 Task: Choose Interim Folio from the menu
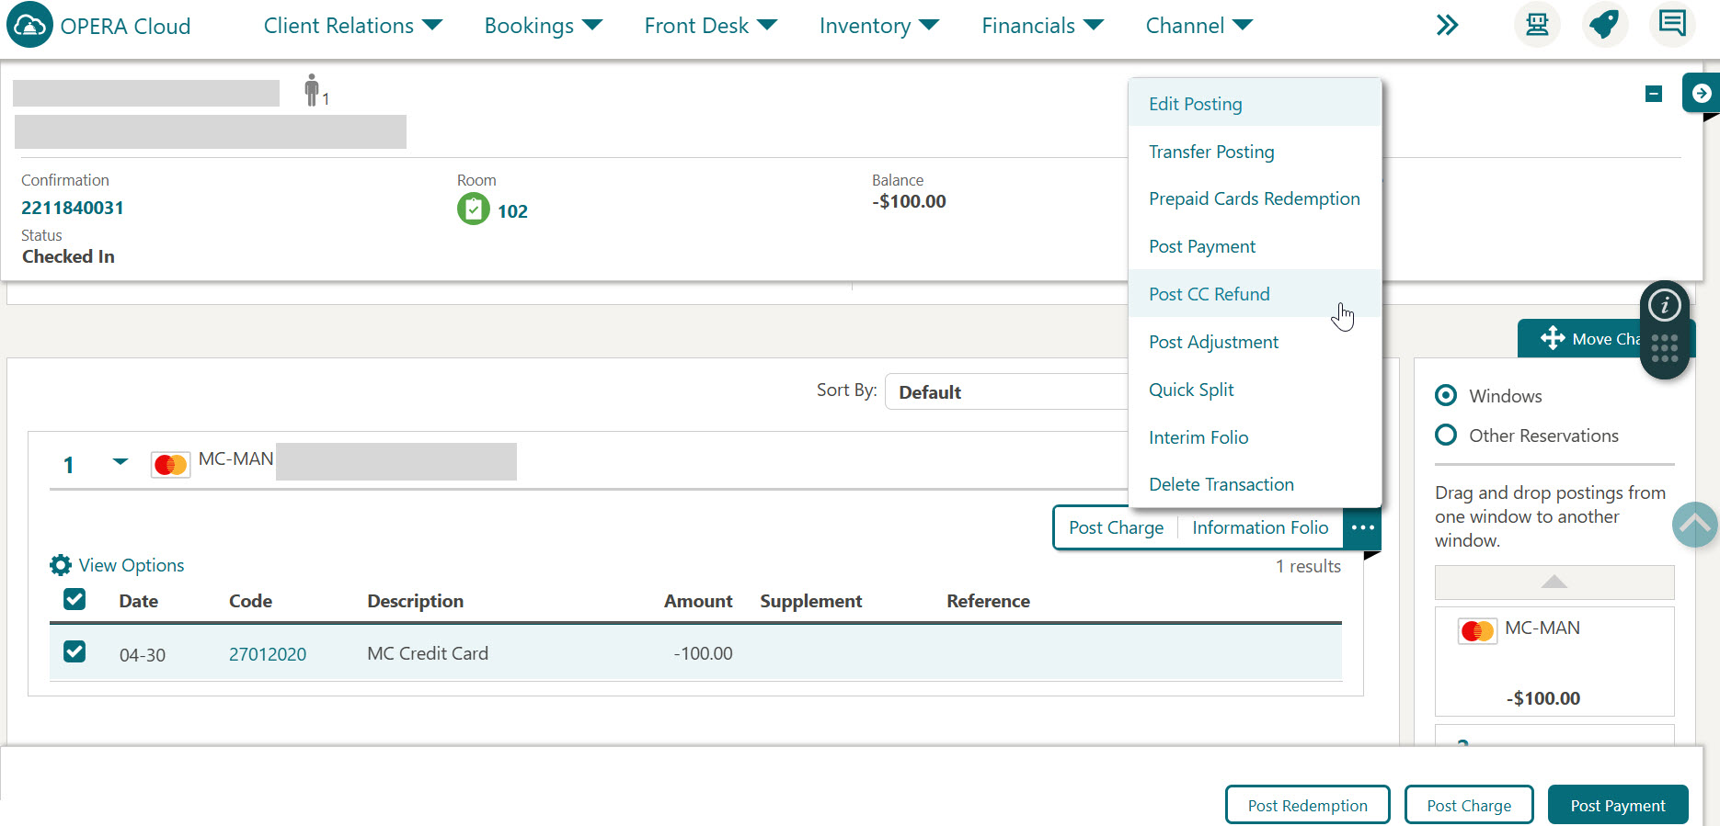coord(1255,437)
